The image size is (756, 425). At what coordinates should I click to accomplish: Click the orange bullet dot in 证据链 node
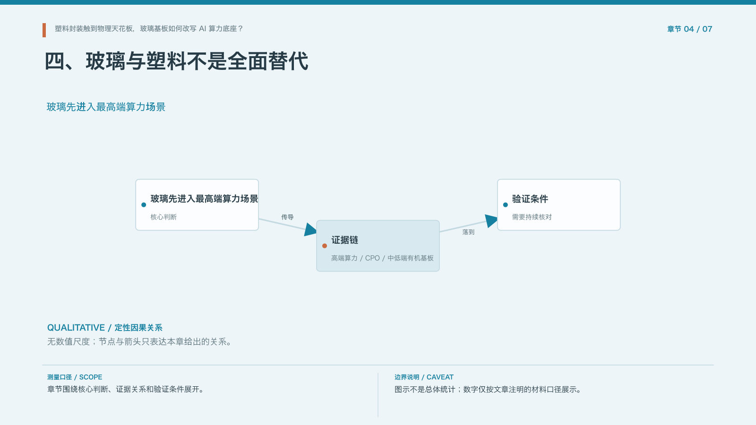point(325,246)
